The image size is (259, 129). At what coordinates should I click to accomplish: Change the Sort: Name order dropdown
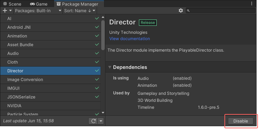[80, 11]
